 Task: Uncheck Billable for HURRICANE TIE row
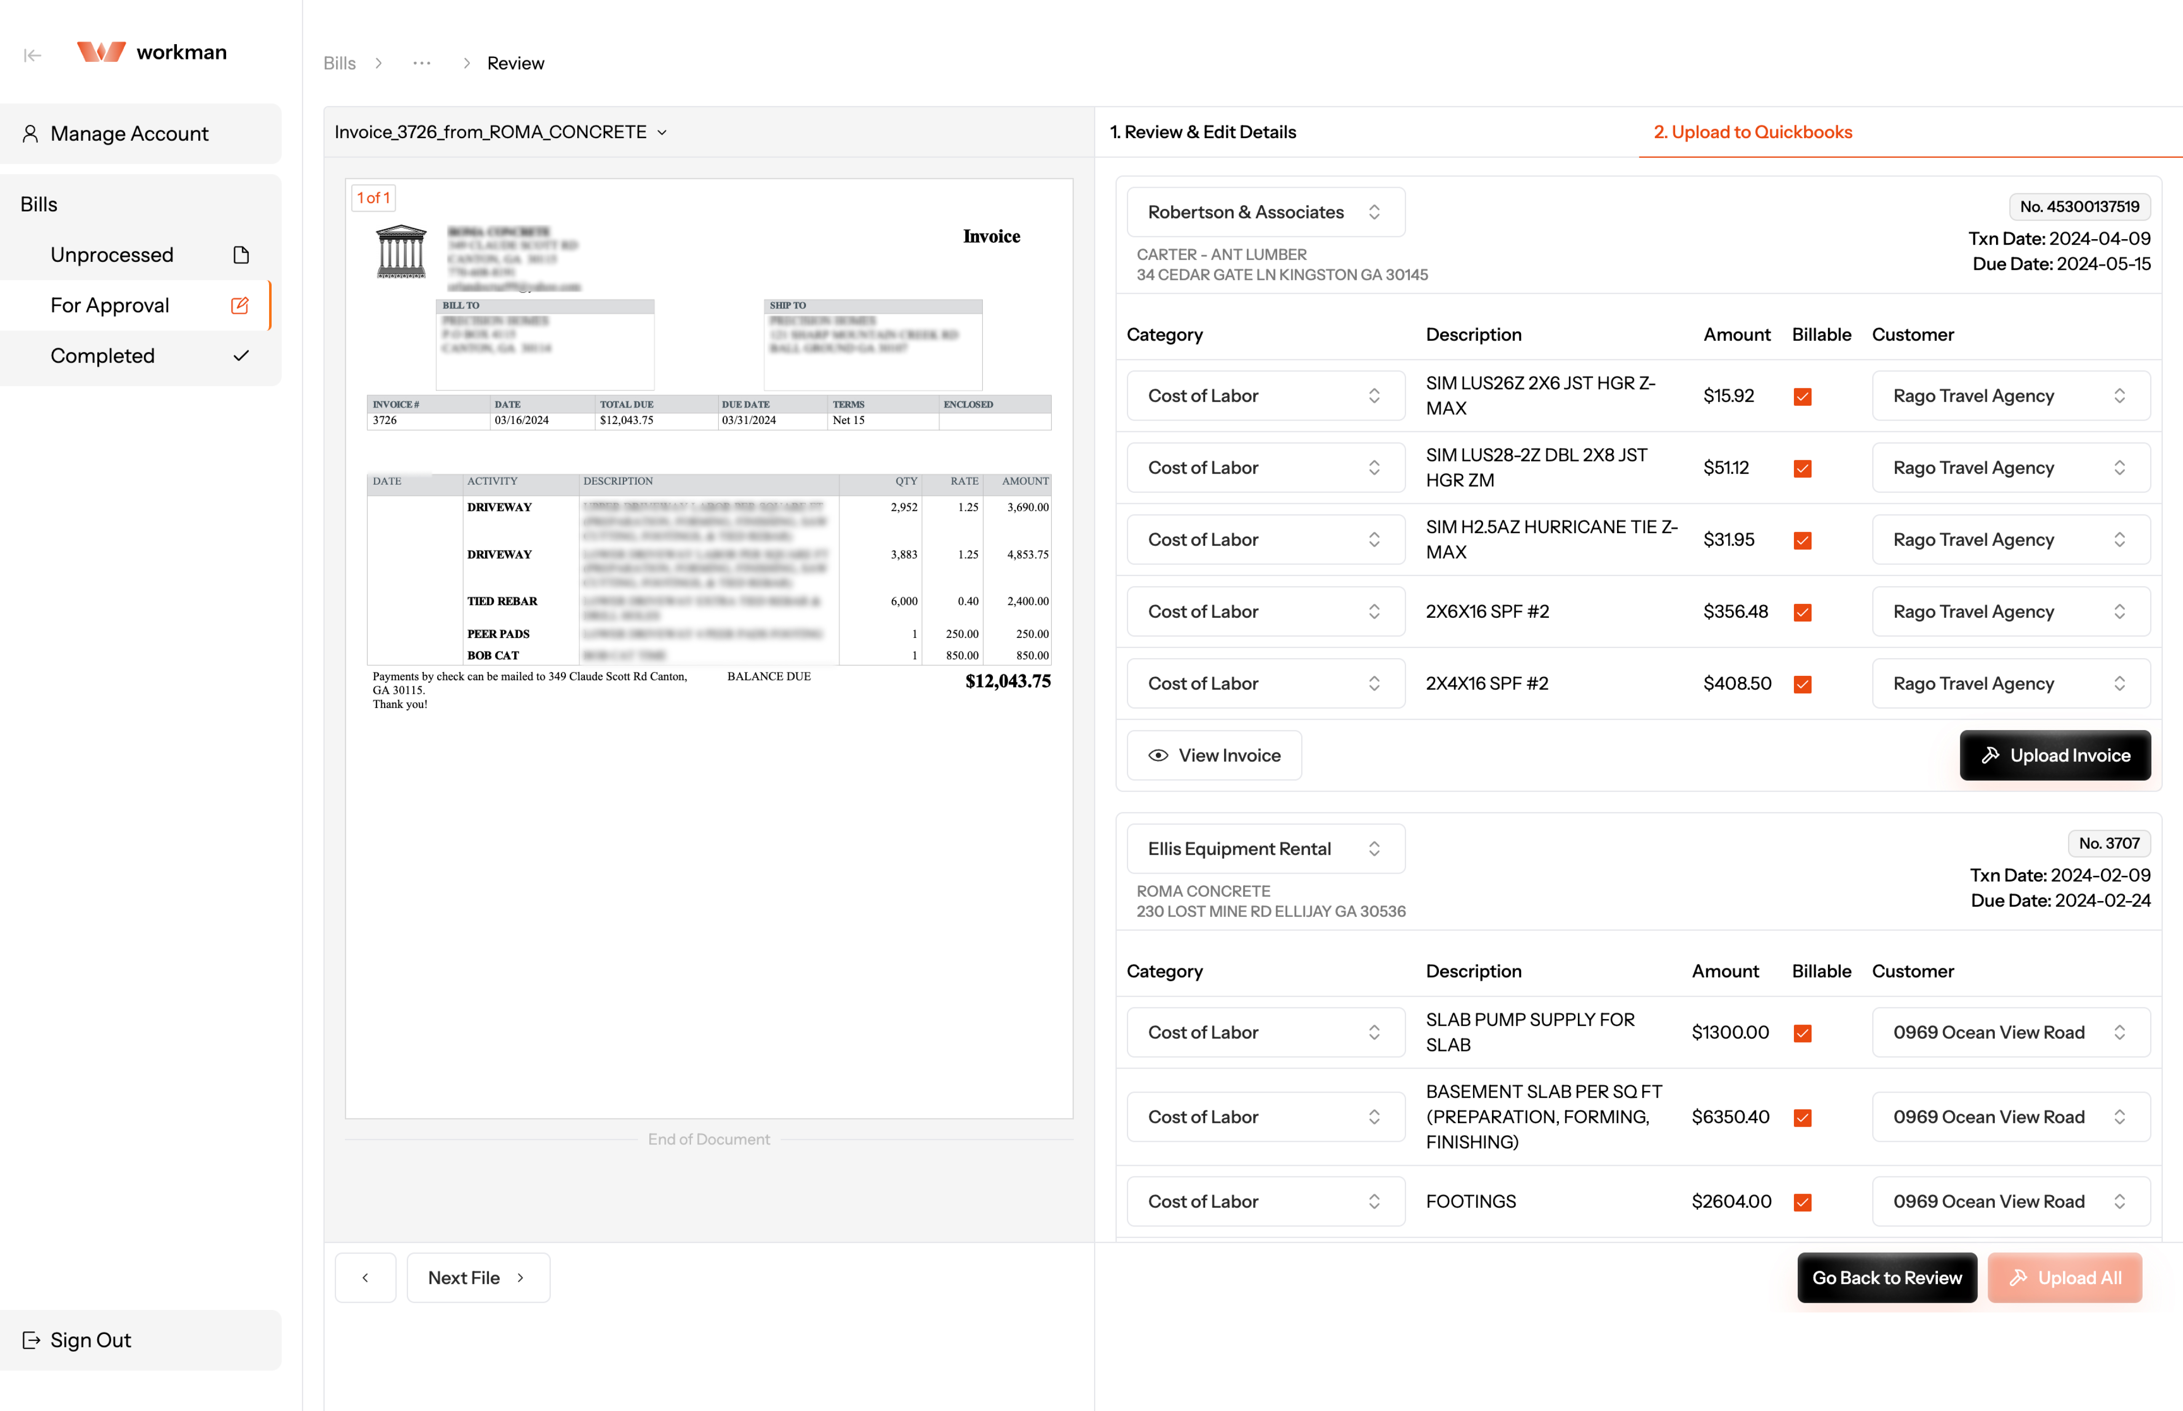1802,541
